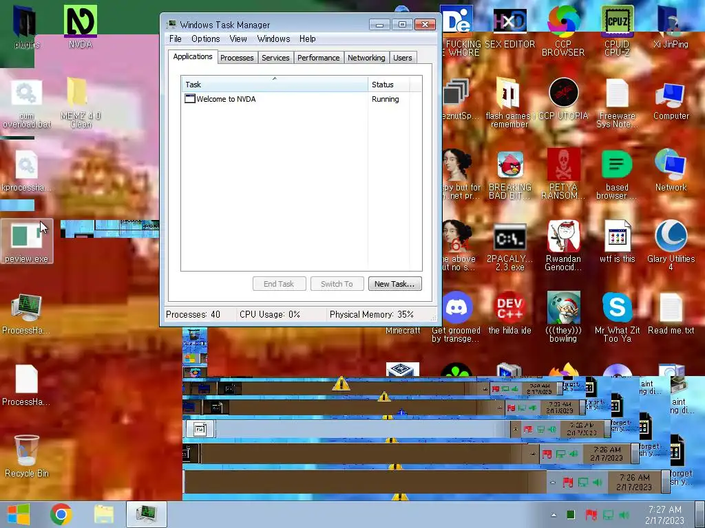The image size is (705, 528).
Task: Open Google Chrome from the taskbar
Action: (x=61, y=514)
